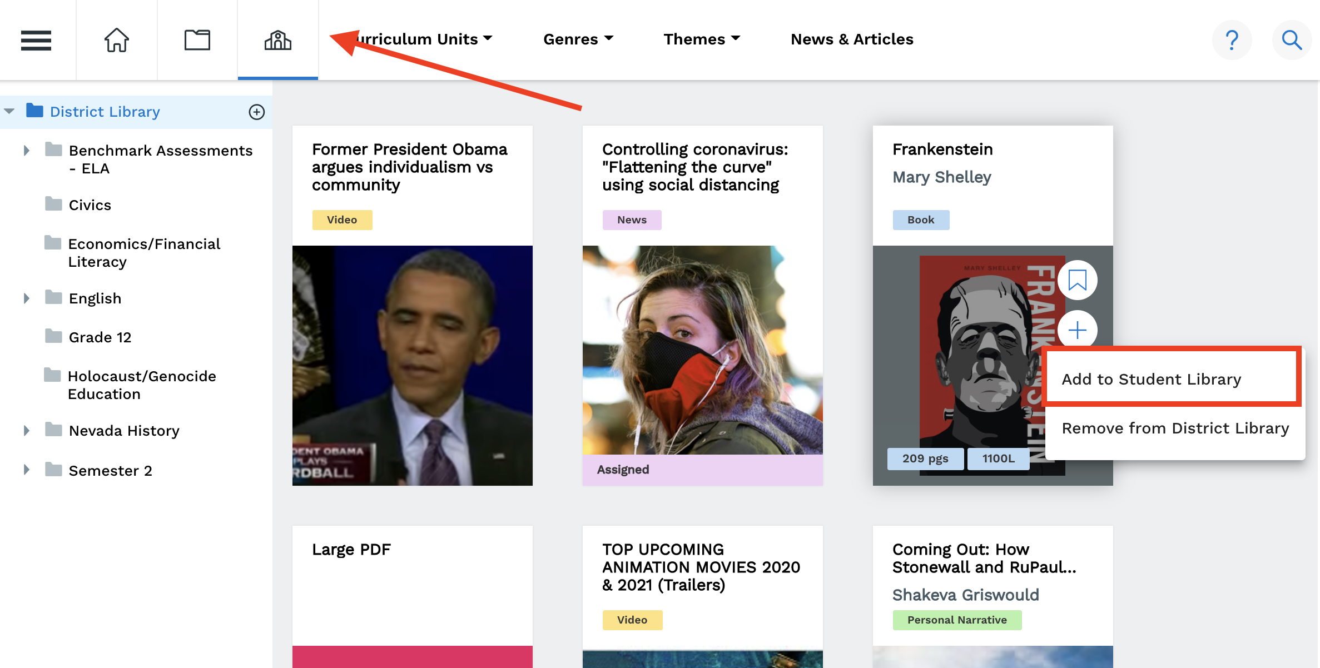Open the Civics folder
The image size is (1320, 668).
coord(90,205)
